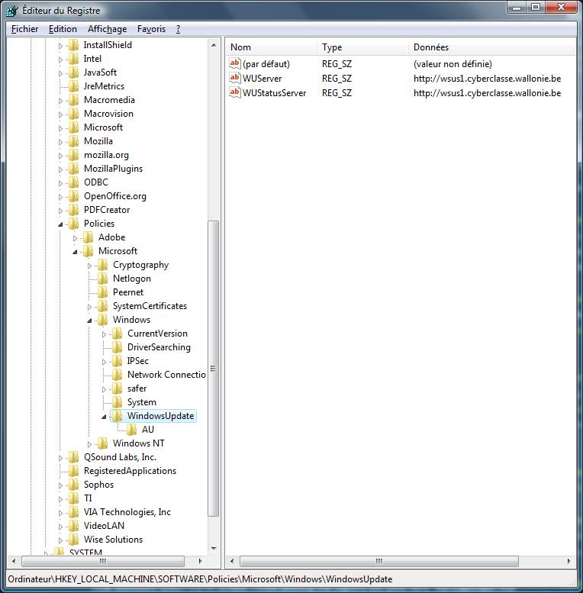
Task: Select the mozilla.org key label
Action: [106, 155]
